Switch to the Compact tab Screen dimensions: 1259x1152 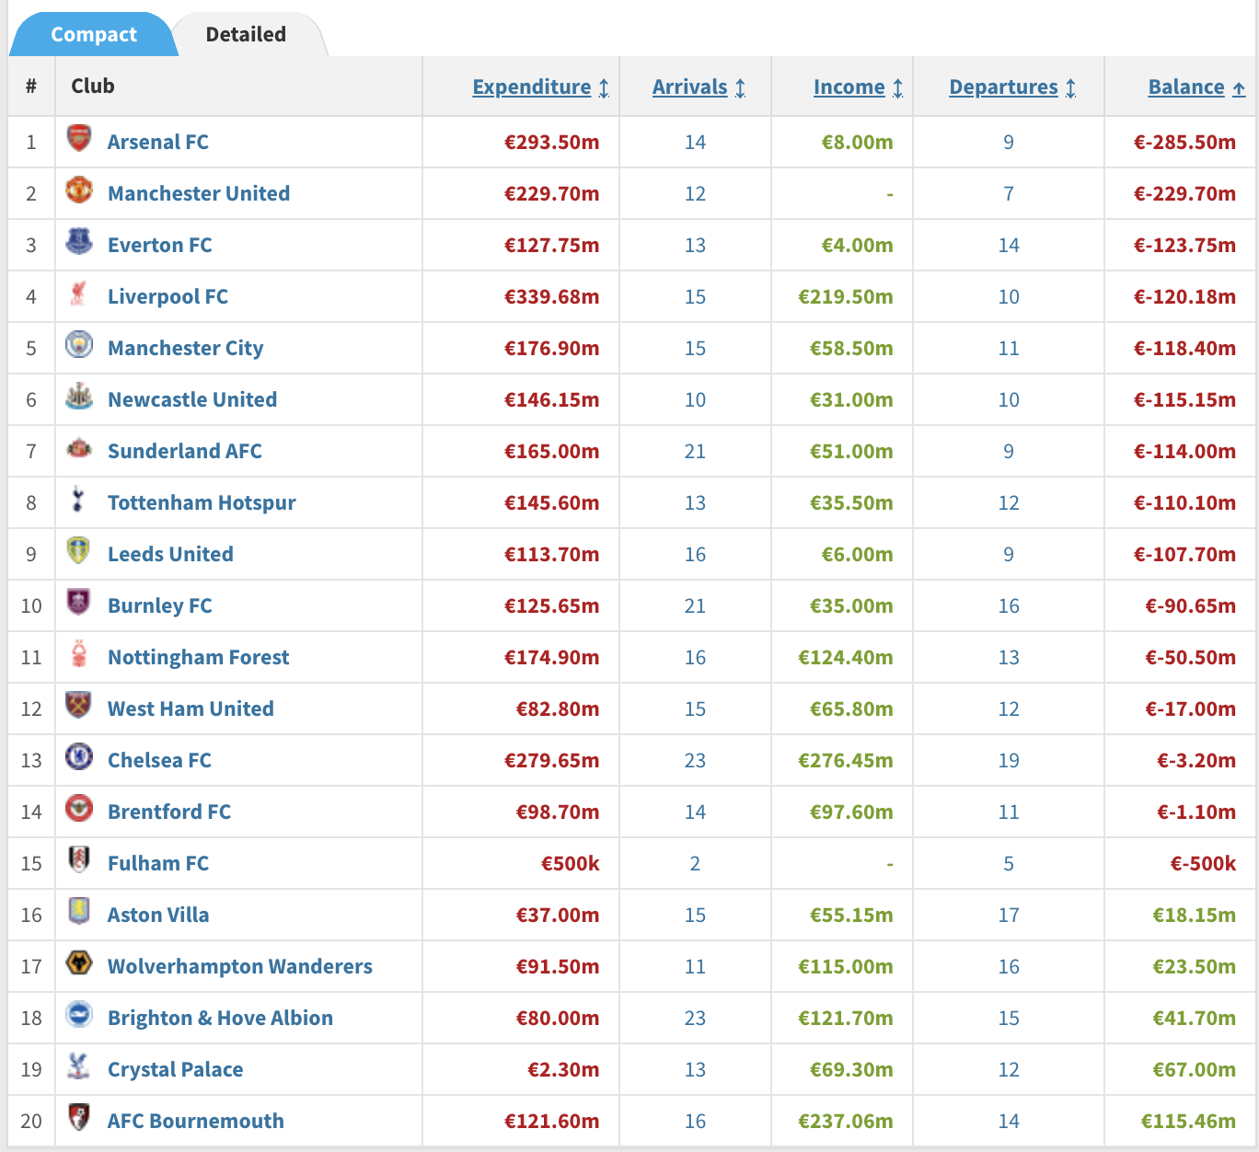tap(93, 35)
